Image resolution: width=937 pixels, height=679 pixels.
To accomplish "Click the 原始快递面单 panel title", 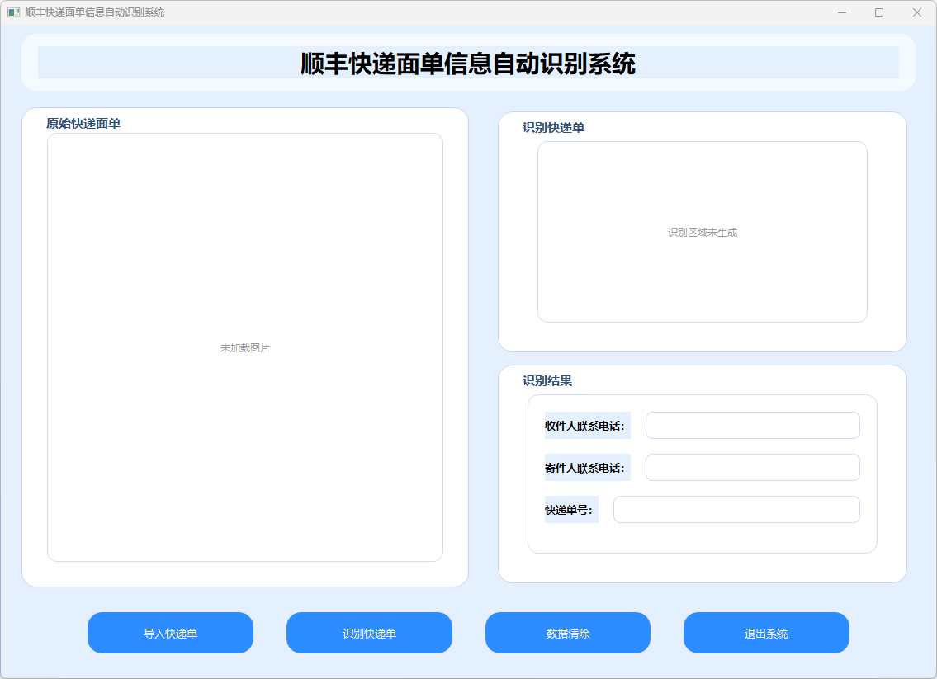I will [x=83, y=124].
